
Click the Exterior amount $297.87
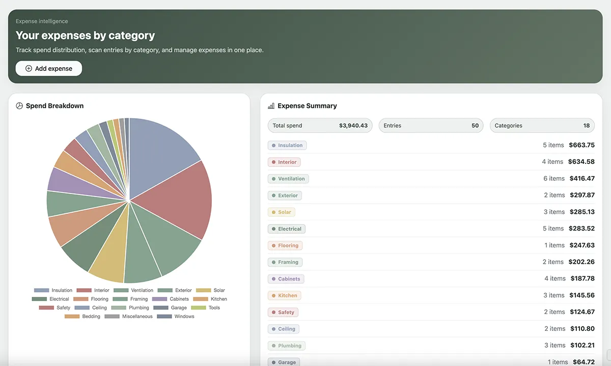(x=581, y=195)
